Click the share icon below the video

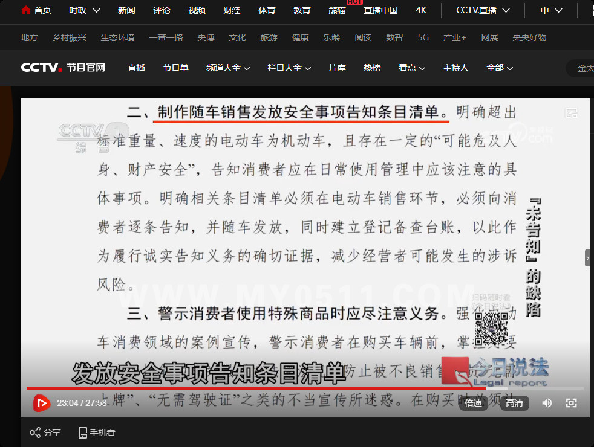pos(36,433)
